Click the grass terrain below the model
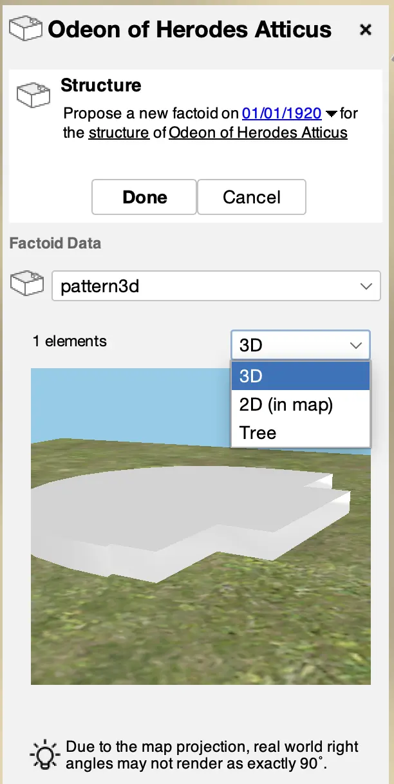394x784 pixels. [193, 631]
